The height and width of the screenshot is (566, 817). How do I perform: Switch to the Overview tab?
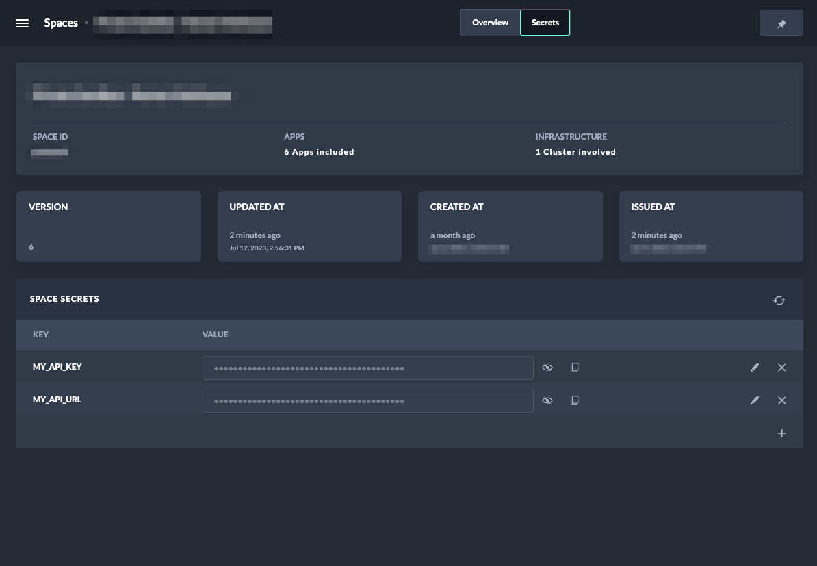point(490,23)
